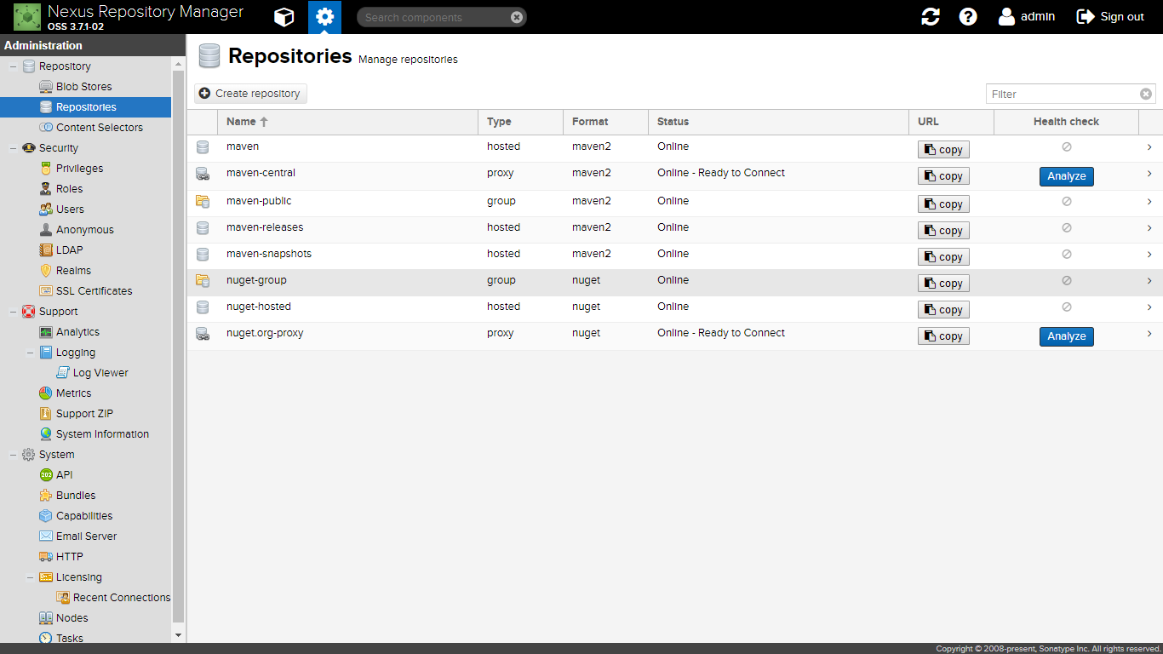Open the Browse components mode icon
Image resolution: width=1163 pixels, height=654 pixels.
click(x=284, y=16)
